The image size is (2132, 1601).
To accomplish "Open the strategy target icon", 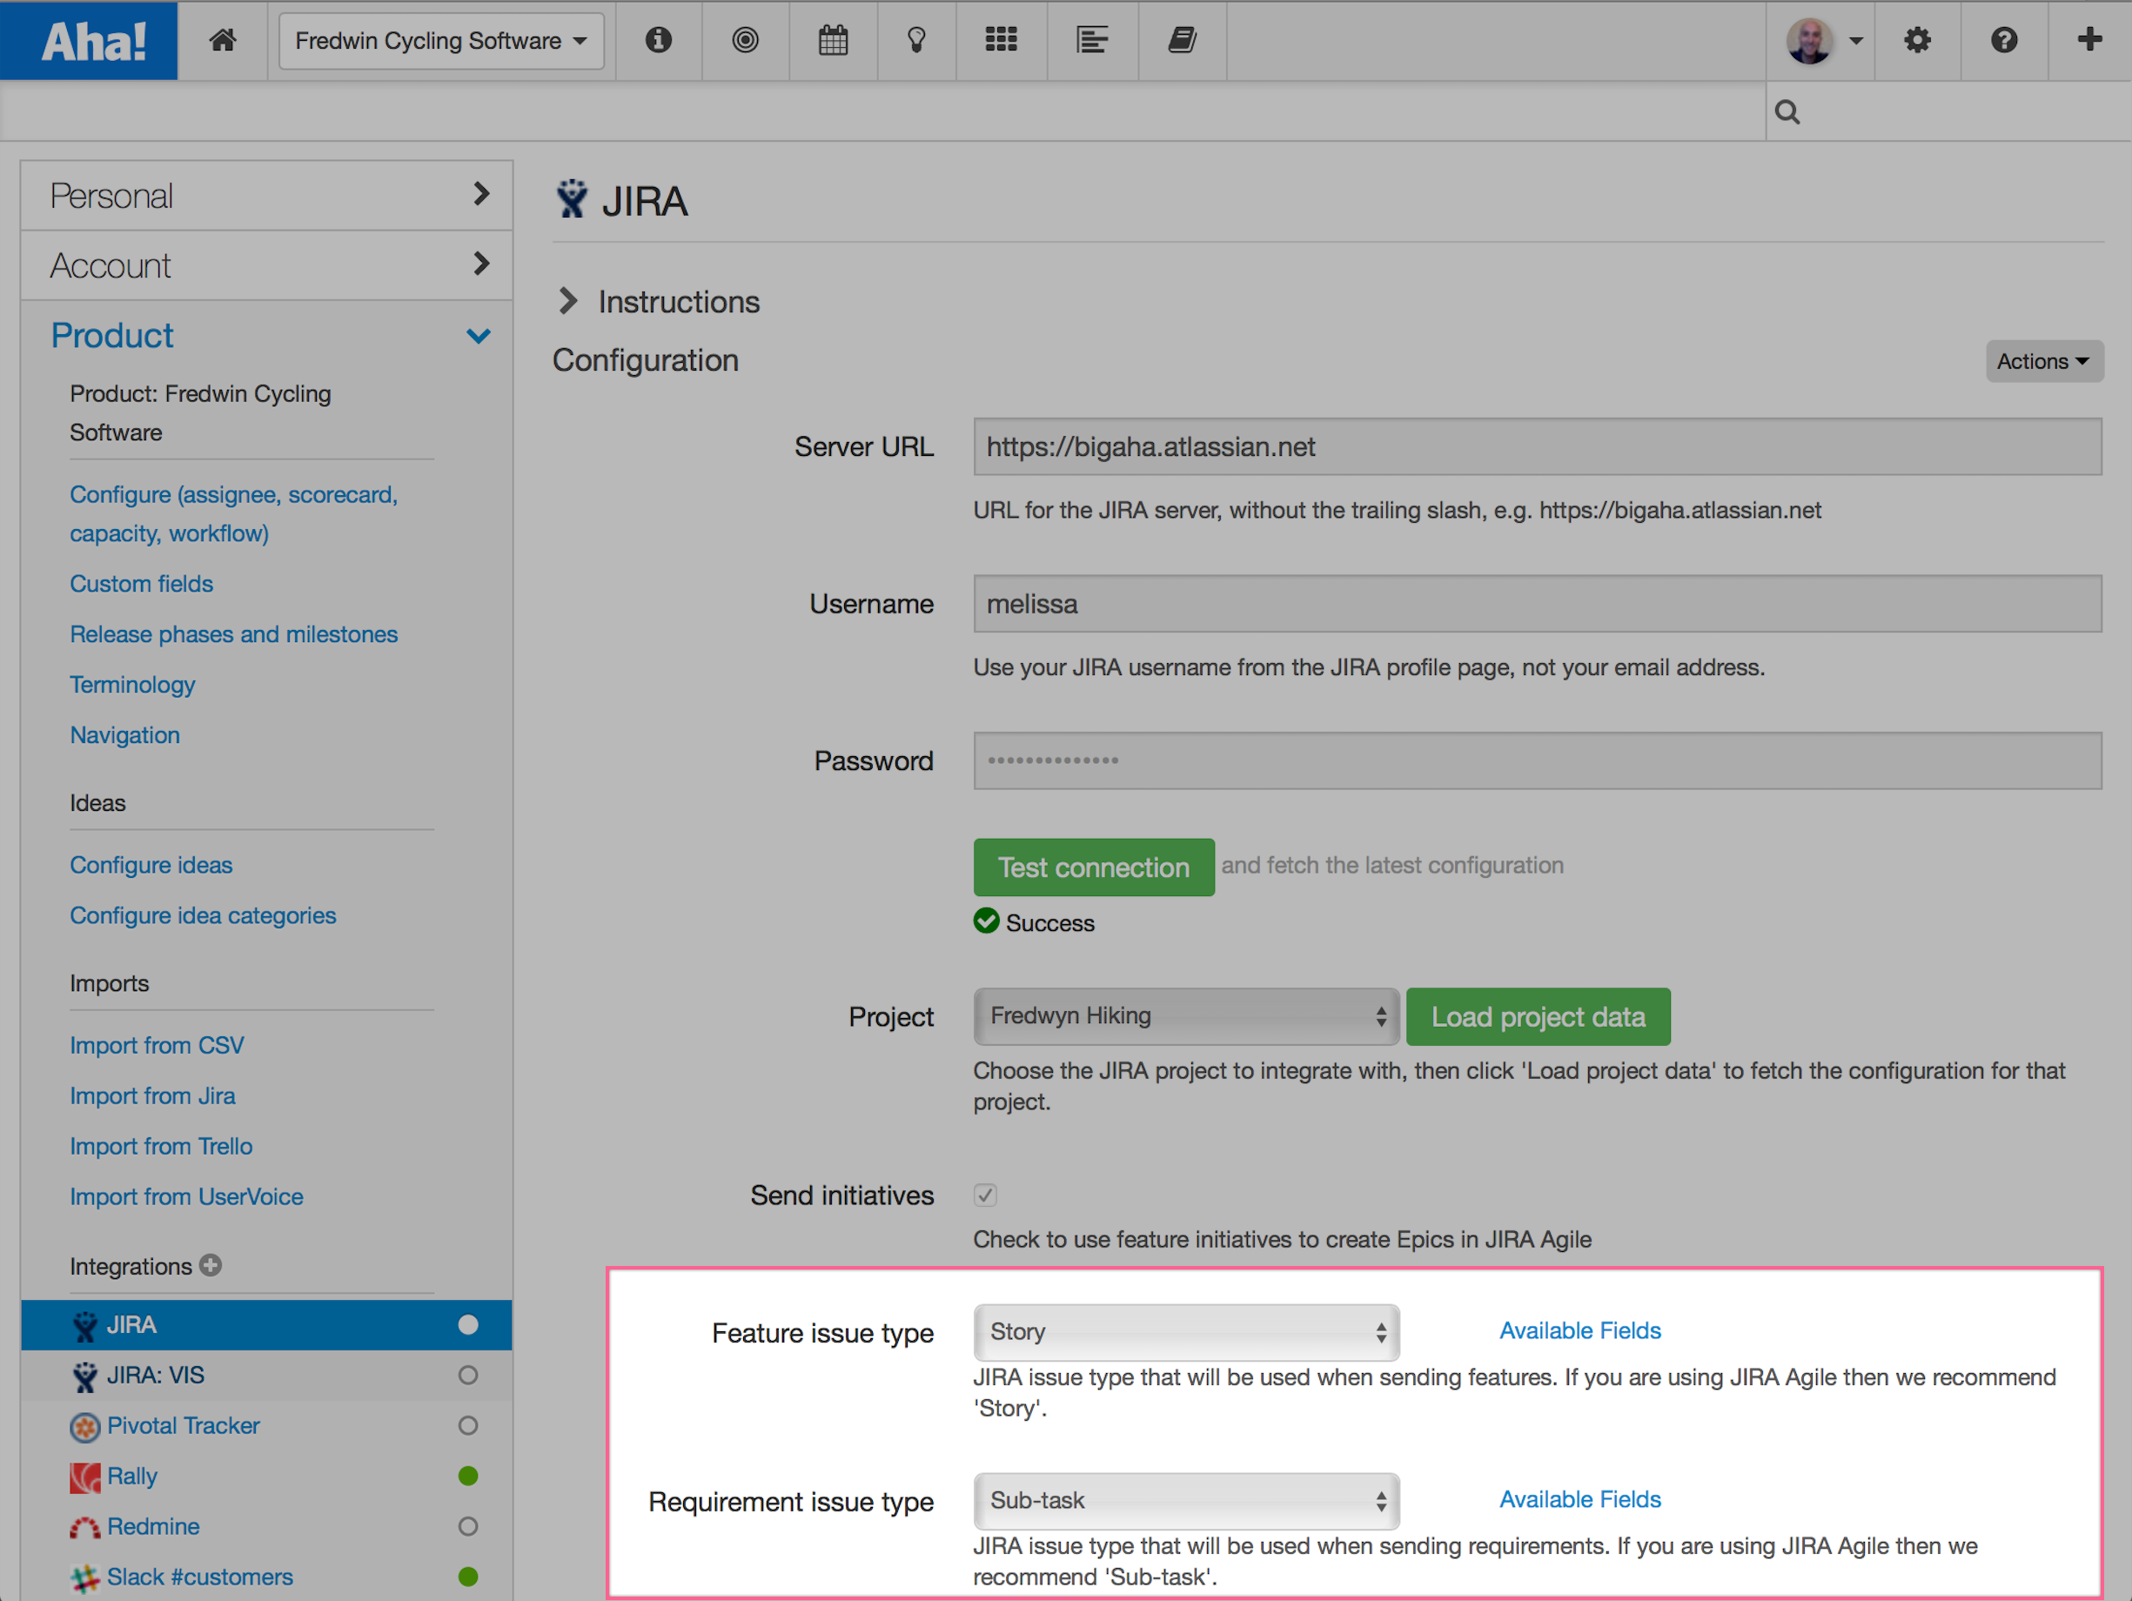I will [745, 39].
